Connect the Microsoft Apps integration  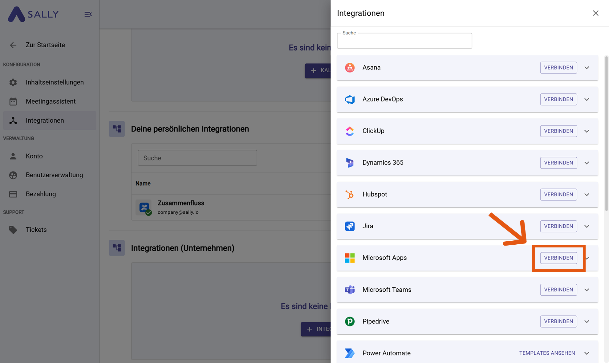click(x=558, y=258)
